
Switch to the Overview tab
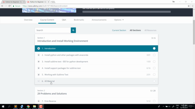pyautogui.click(x=28, y=20)
